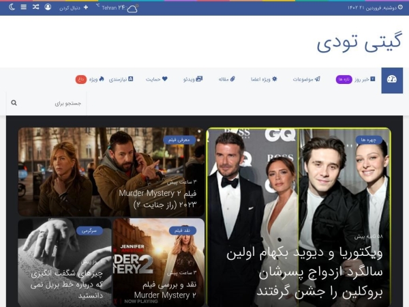This screenshot has width=409, height=307.
Task: Click the سرگرمی category tag
Action: point(89,231)
